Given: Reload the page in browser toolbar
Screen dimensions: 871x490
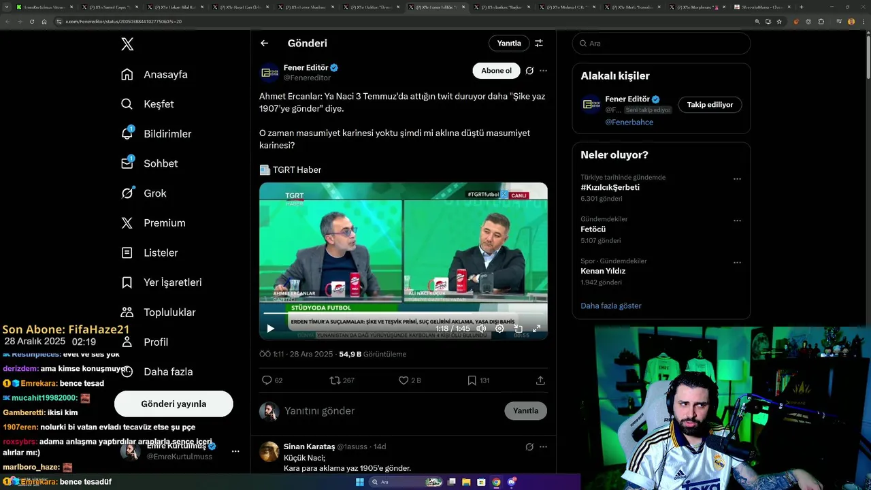Looking at the screenshot, I should [31, 21].
